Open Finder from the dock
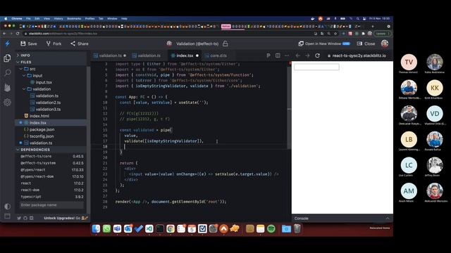 pos(96,228)
